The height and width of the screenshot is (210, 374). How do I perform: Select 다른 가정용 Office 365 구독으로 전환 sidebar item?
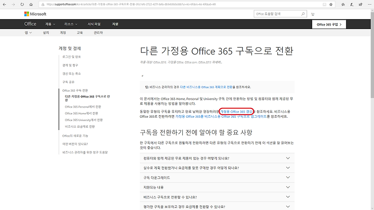click(x=87, y=99)
